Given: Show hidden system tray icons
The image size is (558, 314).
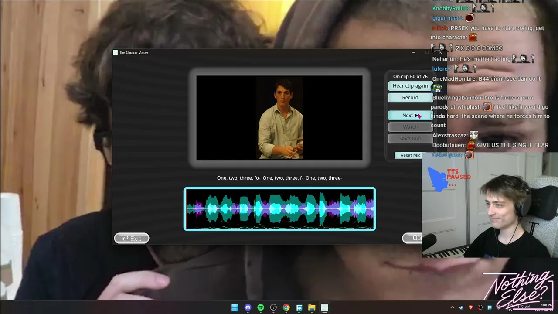Looking at the screenshot, I should tap(452, 307).
